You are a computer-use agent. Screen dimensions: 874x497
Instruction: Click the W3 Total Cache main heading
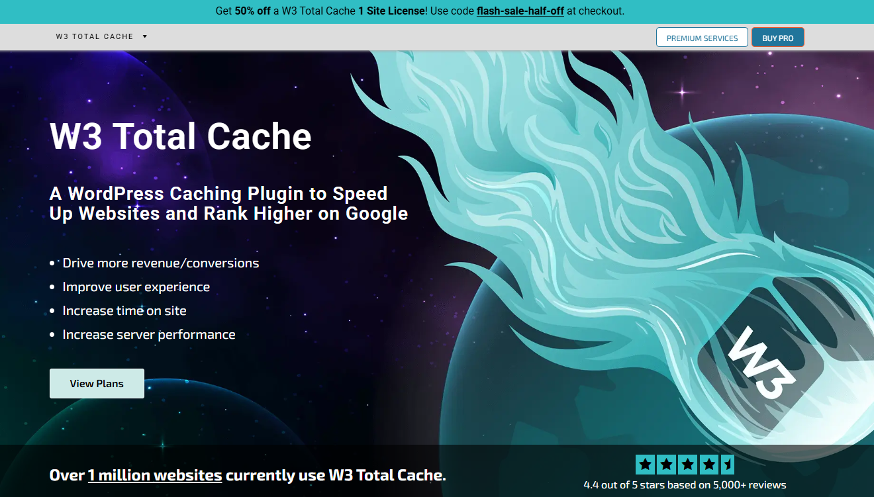coord(181,136)
